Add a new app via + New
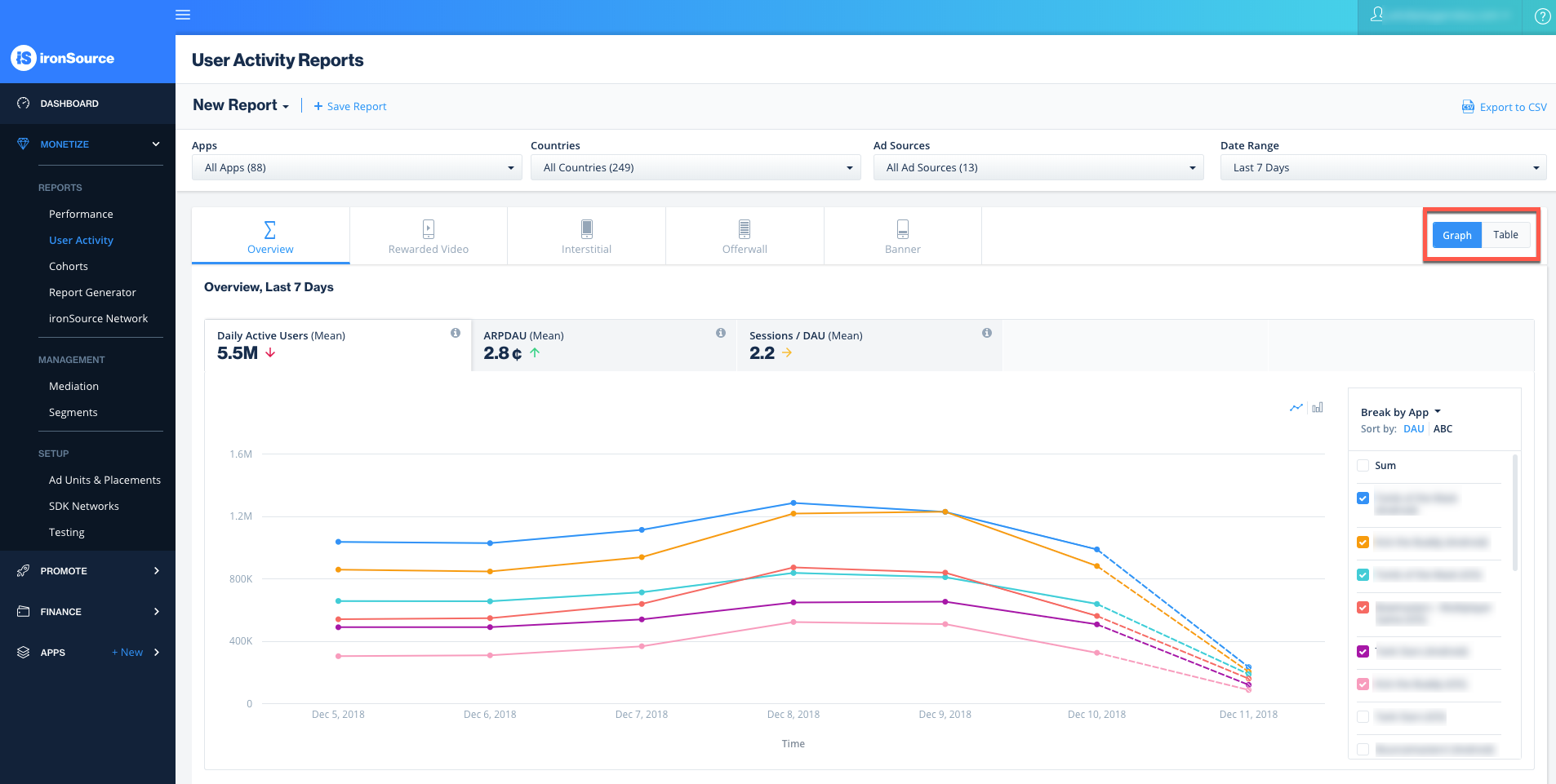1556x784 pixels. pyautogui.click(x=127, y=653)
